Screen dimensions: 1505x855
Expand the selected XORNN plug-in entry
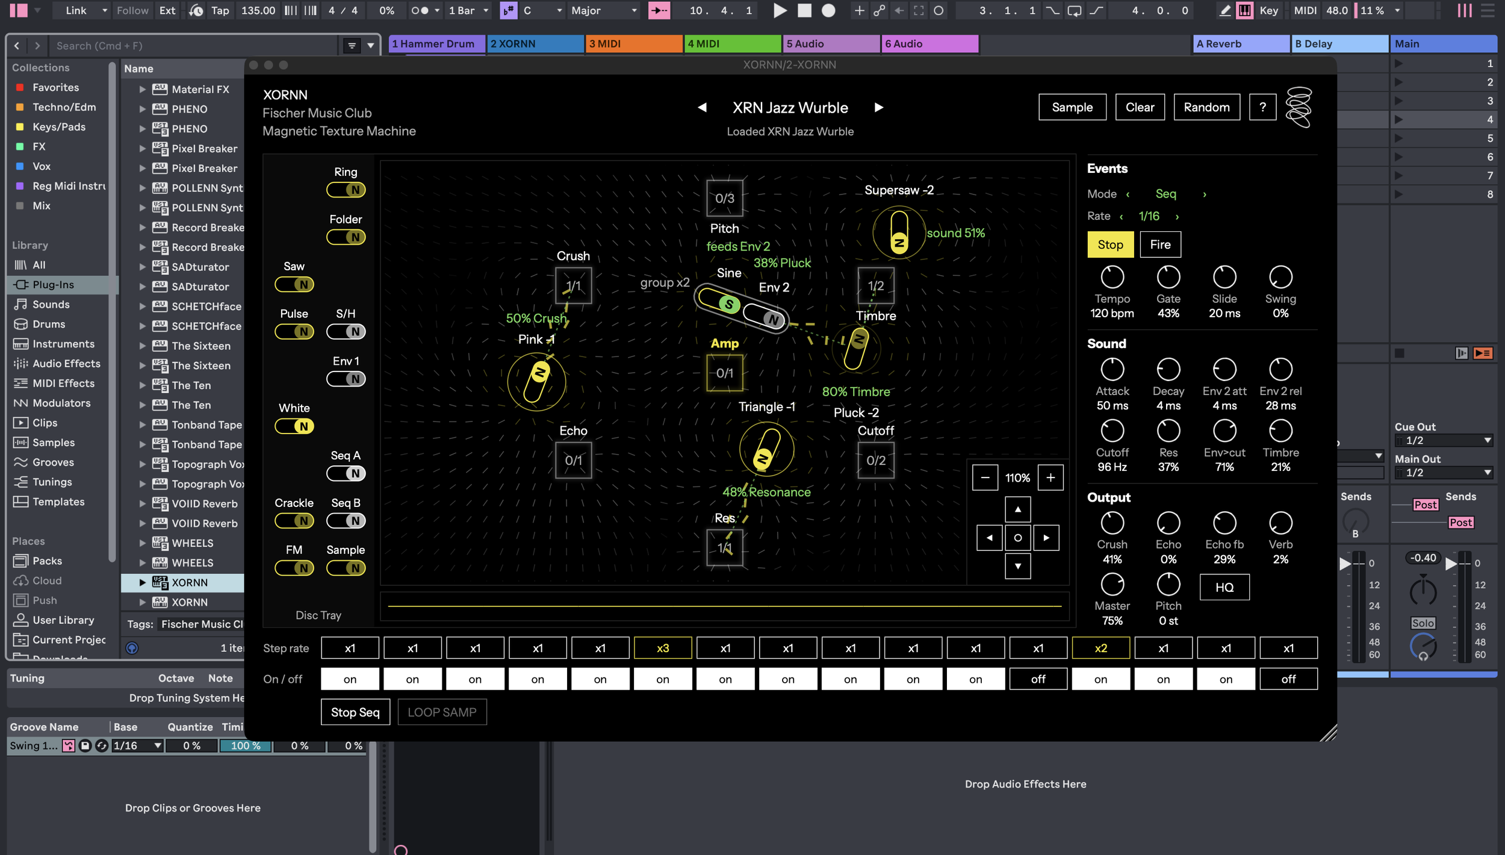click(143, 582)
